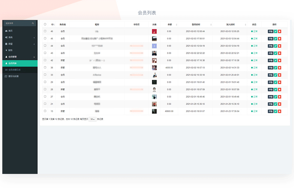Edit the member with balance 4000.00

point(276,68)
